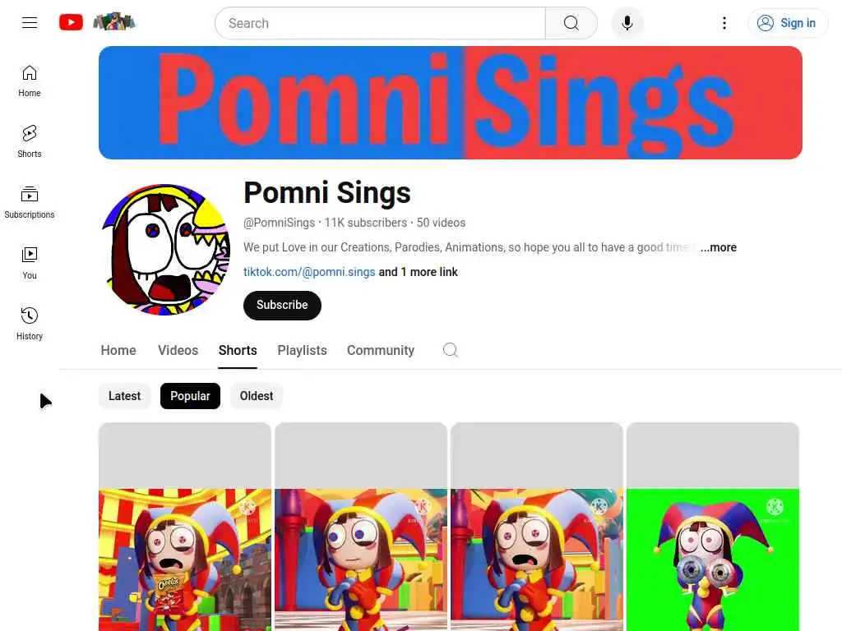Select the Popular sort chip

(190, 396)
